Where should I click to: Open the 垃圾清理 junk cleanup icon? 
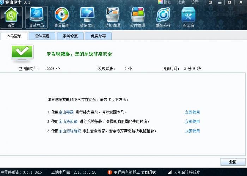click(x=113, y=17)
